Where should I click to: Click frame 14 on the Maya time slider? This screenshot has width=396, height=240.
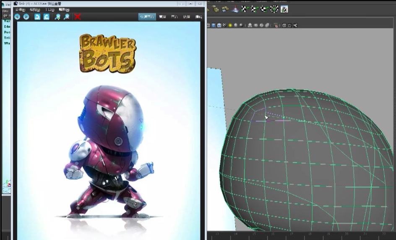pyautogui.click(x=236, y=234)
